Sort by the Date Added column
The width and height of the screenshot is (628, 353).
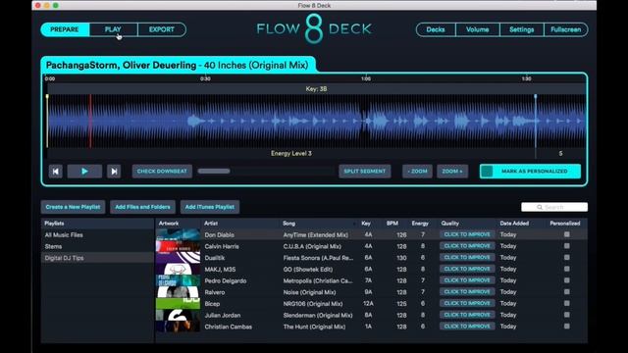[x=514, y=224]
